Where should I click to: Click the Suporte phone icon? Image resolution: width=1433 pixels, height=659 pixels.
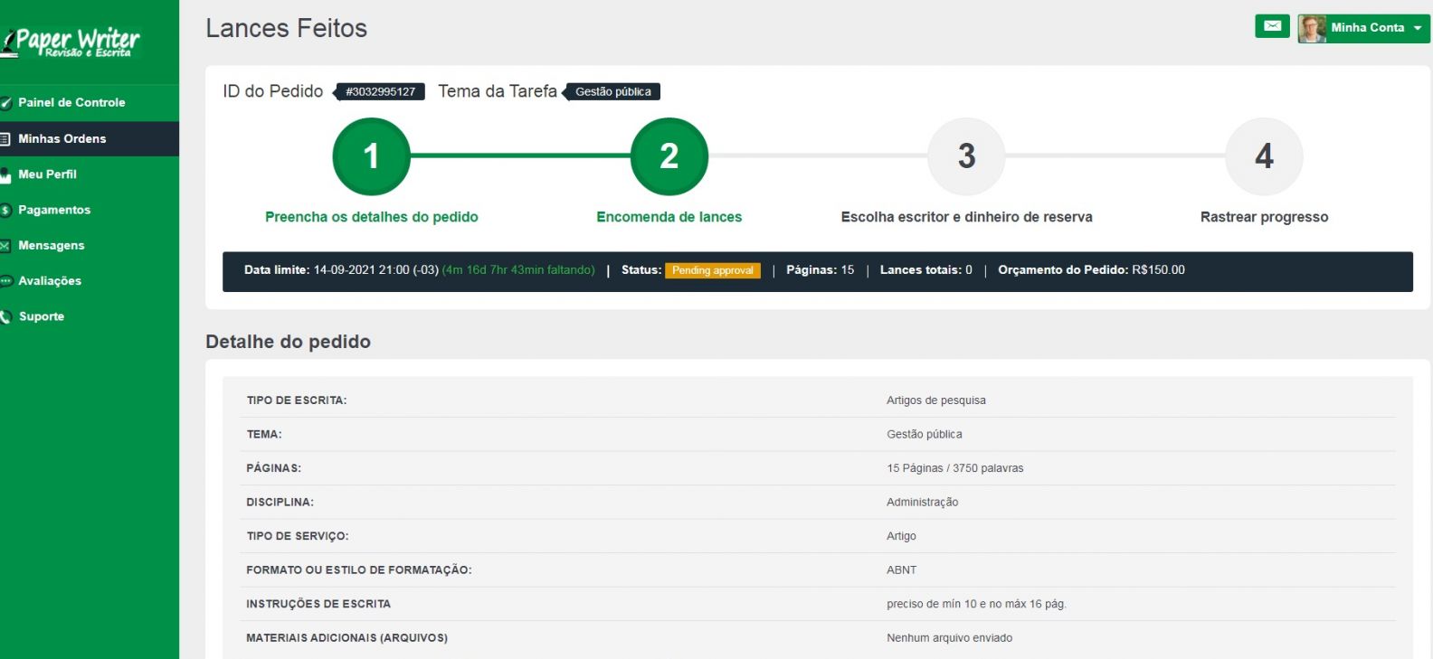(x=5, y=317)
